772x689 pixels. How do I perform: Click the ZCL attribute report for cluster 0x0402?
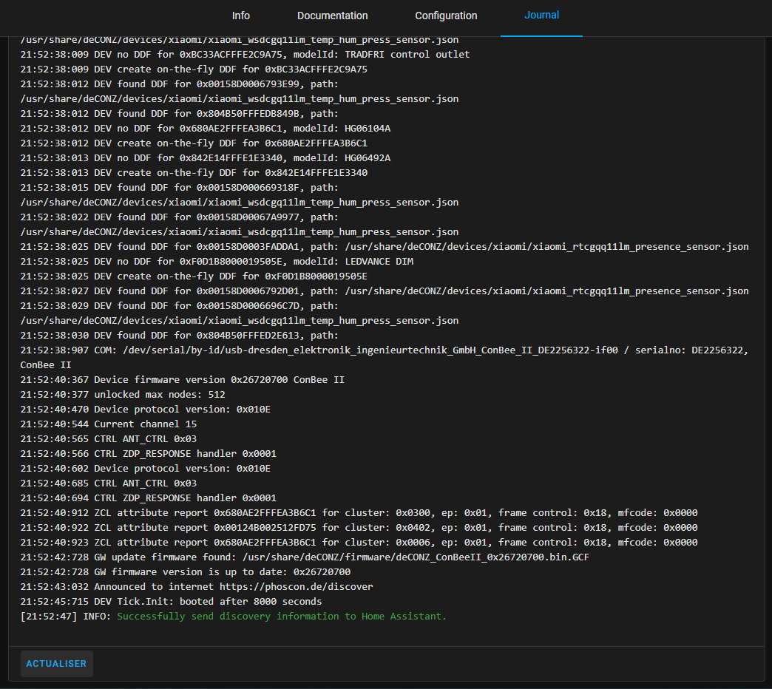(x=359, y=527)
